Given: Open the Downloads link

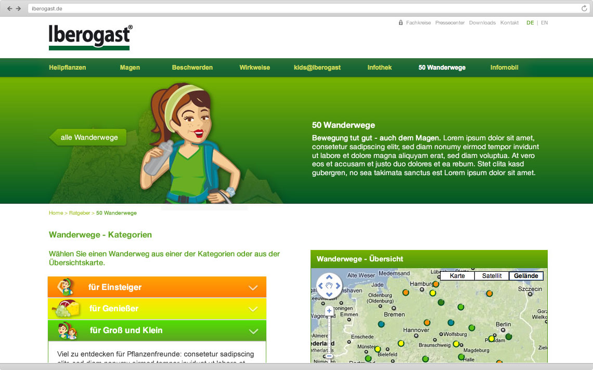Looking at the screenshot, I should pyautogui.click(x=482, y=23).
